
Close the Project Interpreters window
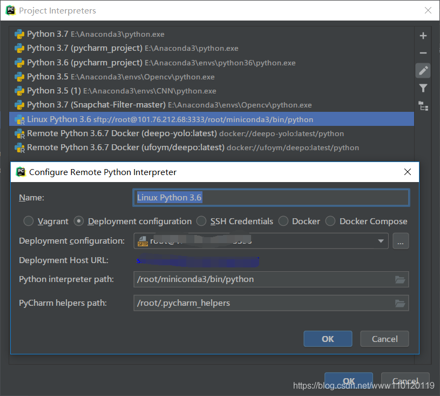428,10
